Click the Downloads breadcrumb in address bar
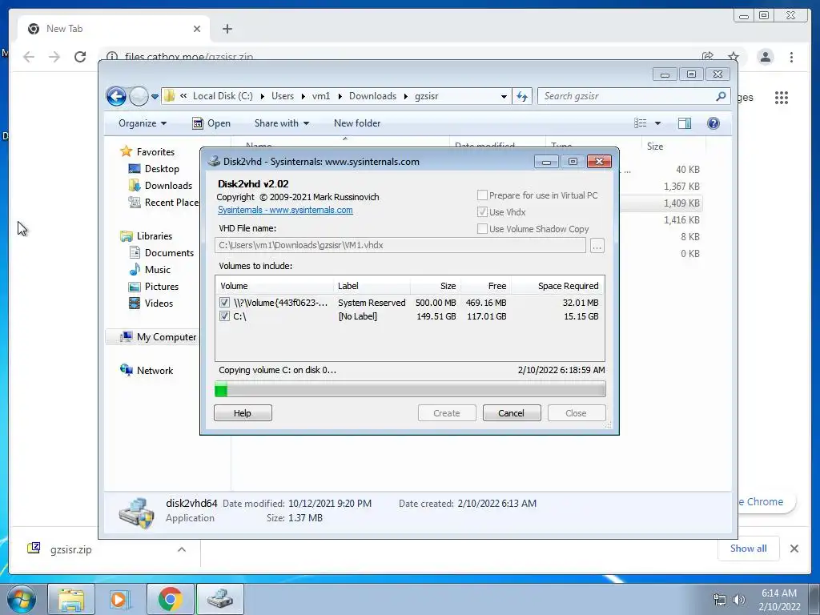The width and height of the screenshot is (820, 615). [x=372, y=96]
